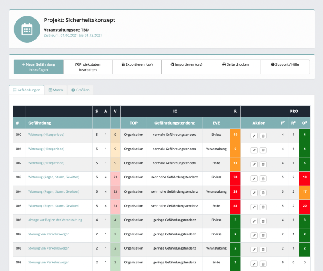Click Projektdaten bearbeiten button
Viewport: 323px width, 271px height.
coord(88,67)
